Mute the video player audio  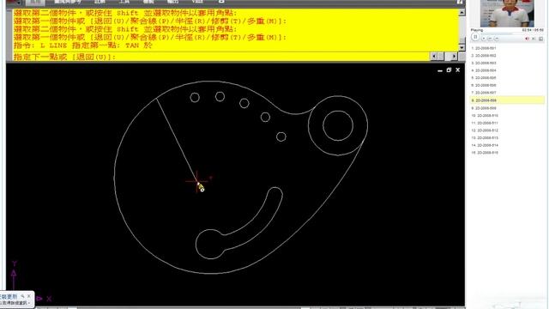click(x=528, y=39)
